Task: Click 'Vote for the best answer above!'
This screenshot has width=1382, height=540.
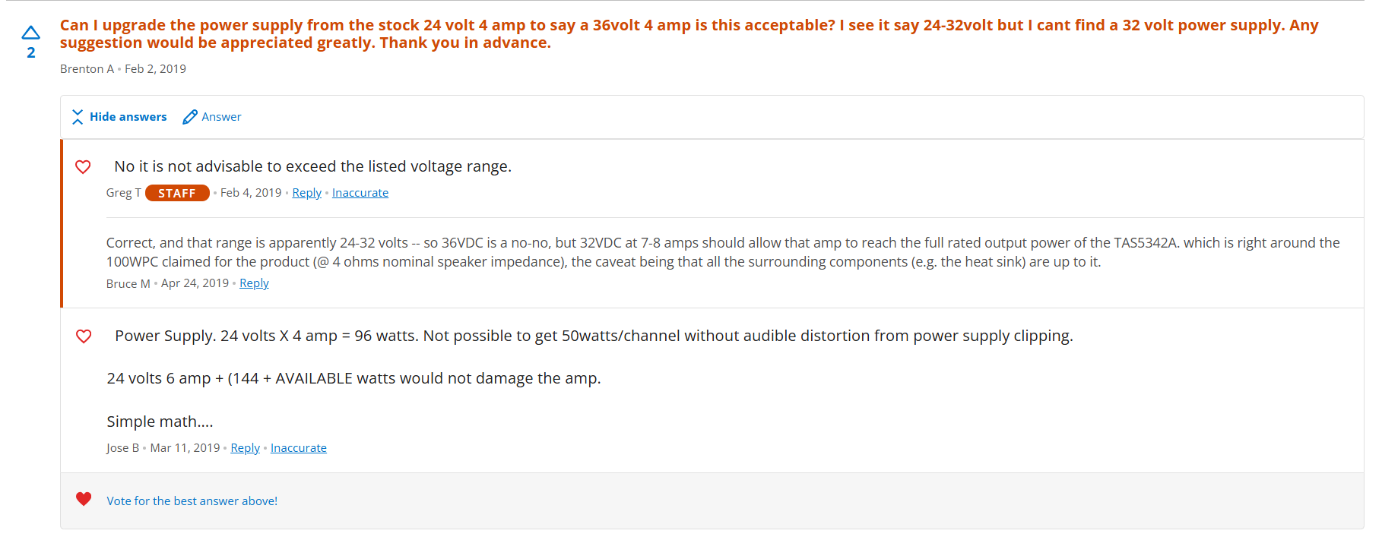Action: [192, 501]
